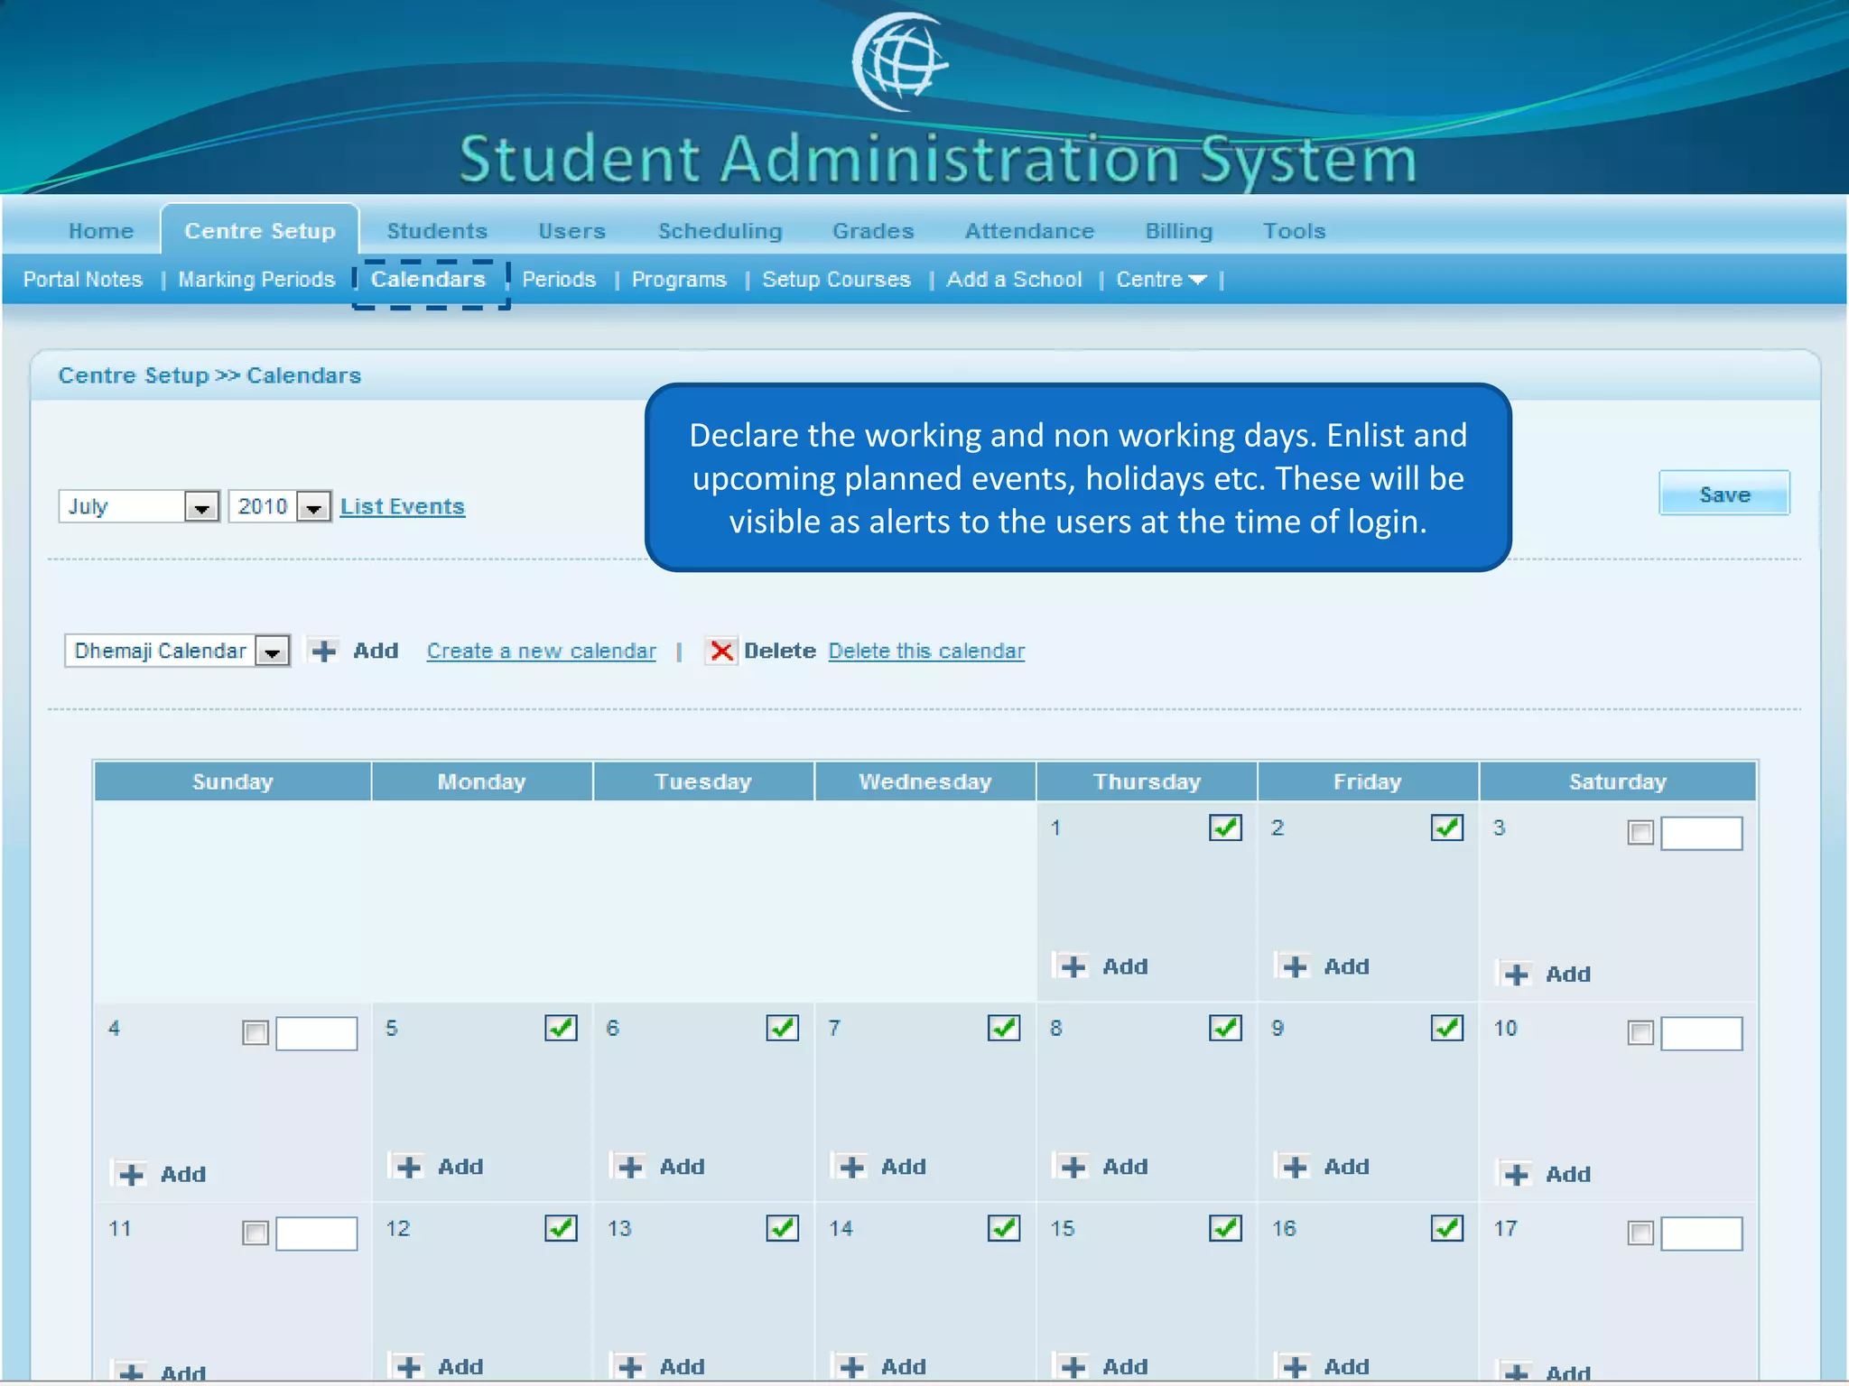This screenshot has height=1386, width=1849.
Task: Click the red X Delete icon
Action: (720, 651)
